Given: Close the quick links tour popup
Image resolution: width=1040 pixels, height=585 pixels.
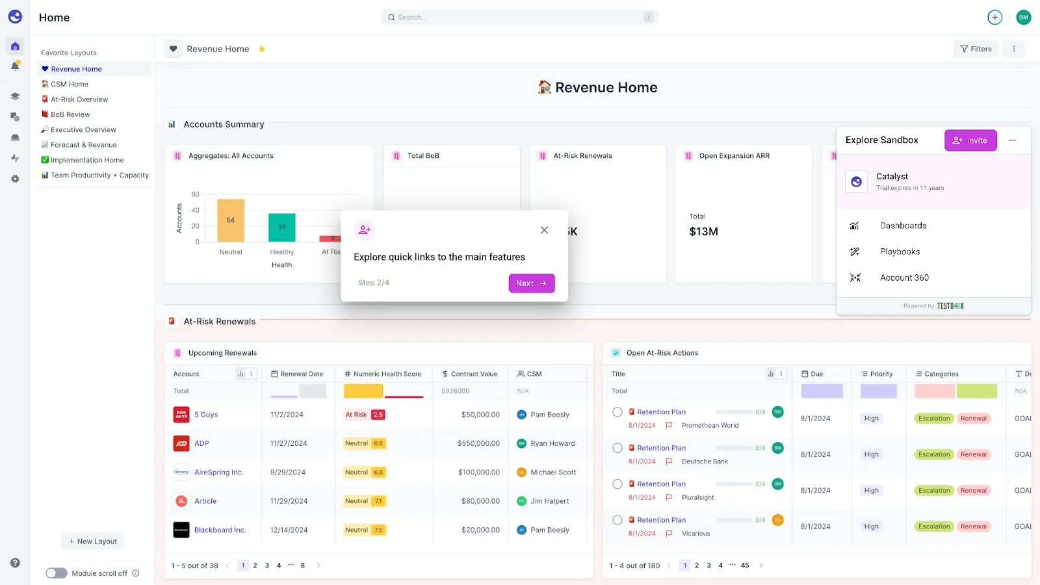Looking at the screenshot, I should coord(544,230).
